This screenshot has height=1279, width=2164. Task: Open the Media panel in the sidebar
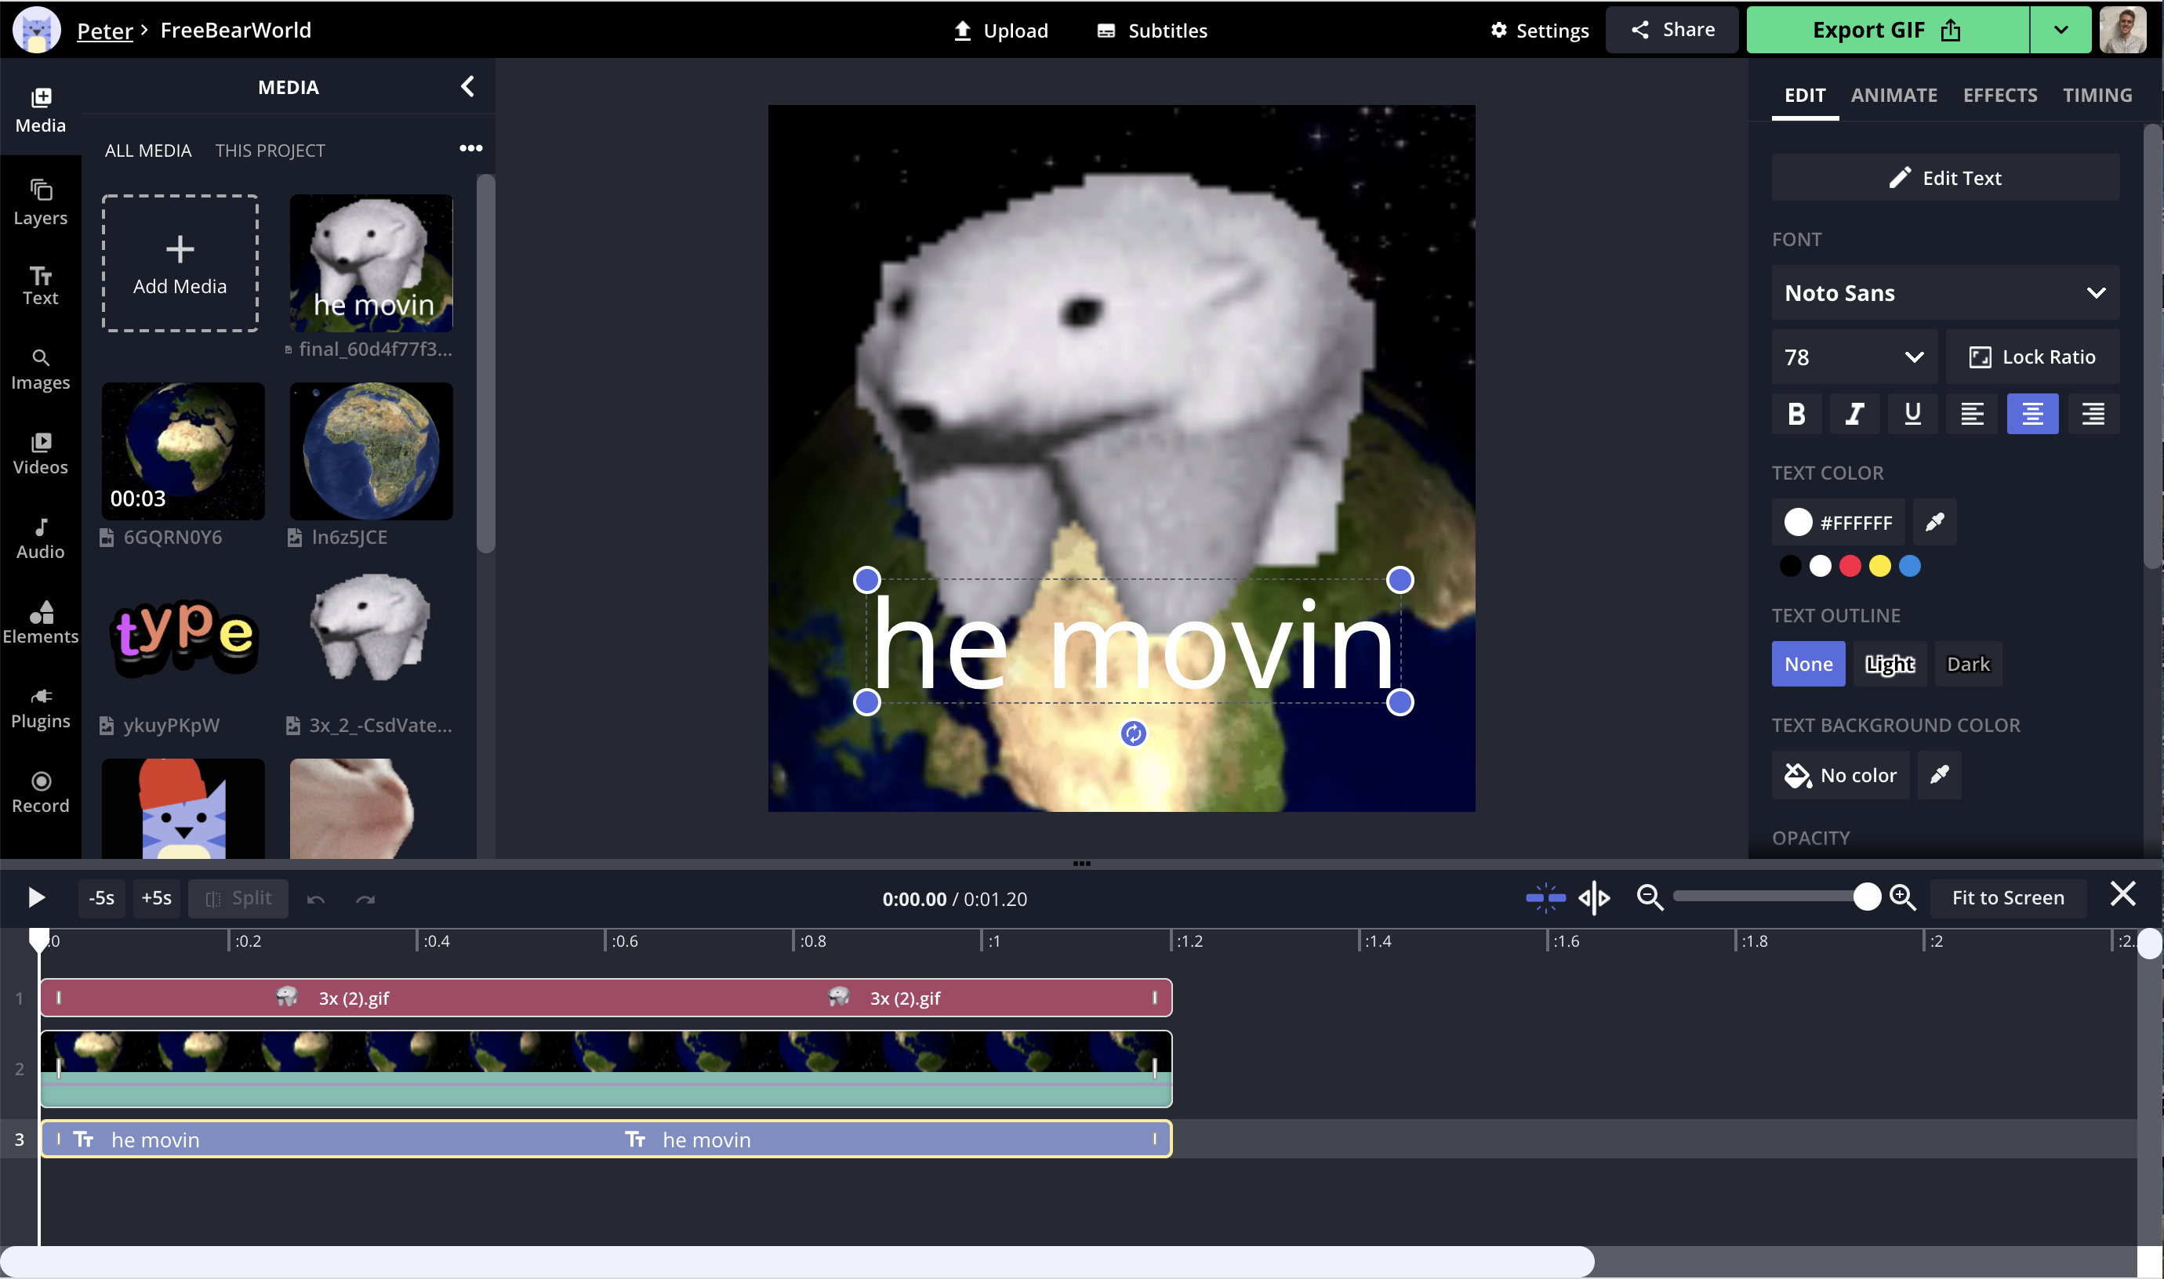41,109
